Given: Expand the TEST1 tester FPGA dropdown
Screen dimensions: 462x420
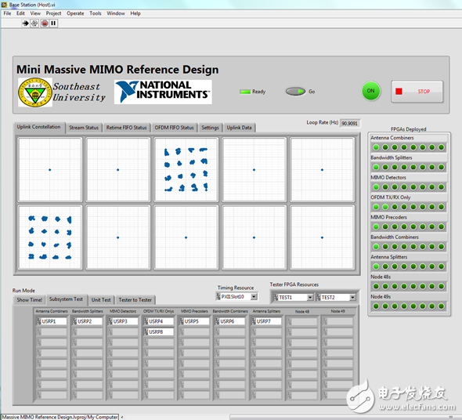Looking at the screenshot, I should 310,297.
